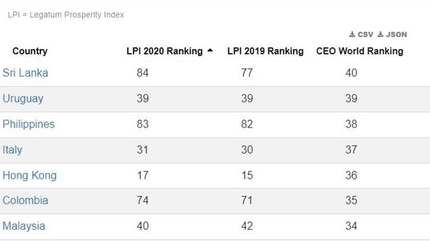Open the Colombia country link
The height and width of the screenshot is (241, 430).
[x=25, y=200]
